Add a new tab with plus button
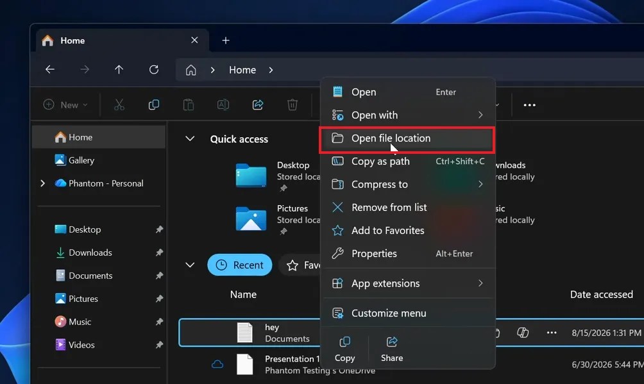 [x=226, y=40]
